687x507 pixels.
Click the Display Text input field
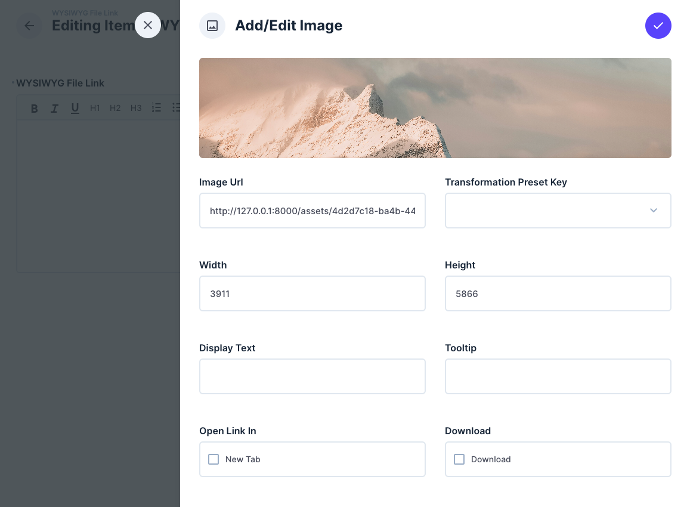[312, 376]
